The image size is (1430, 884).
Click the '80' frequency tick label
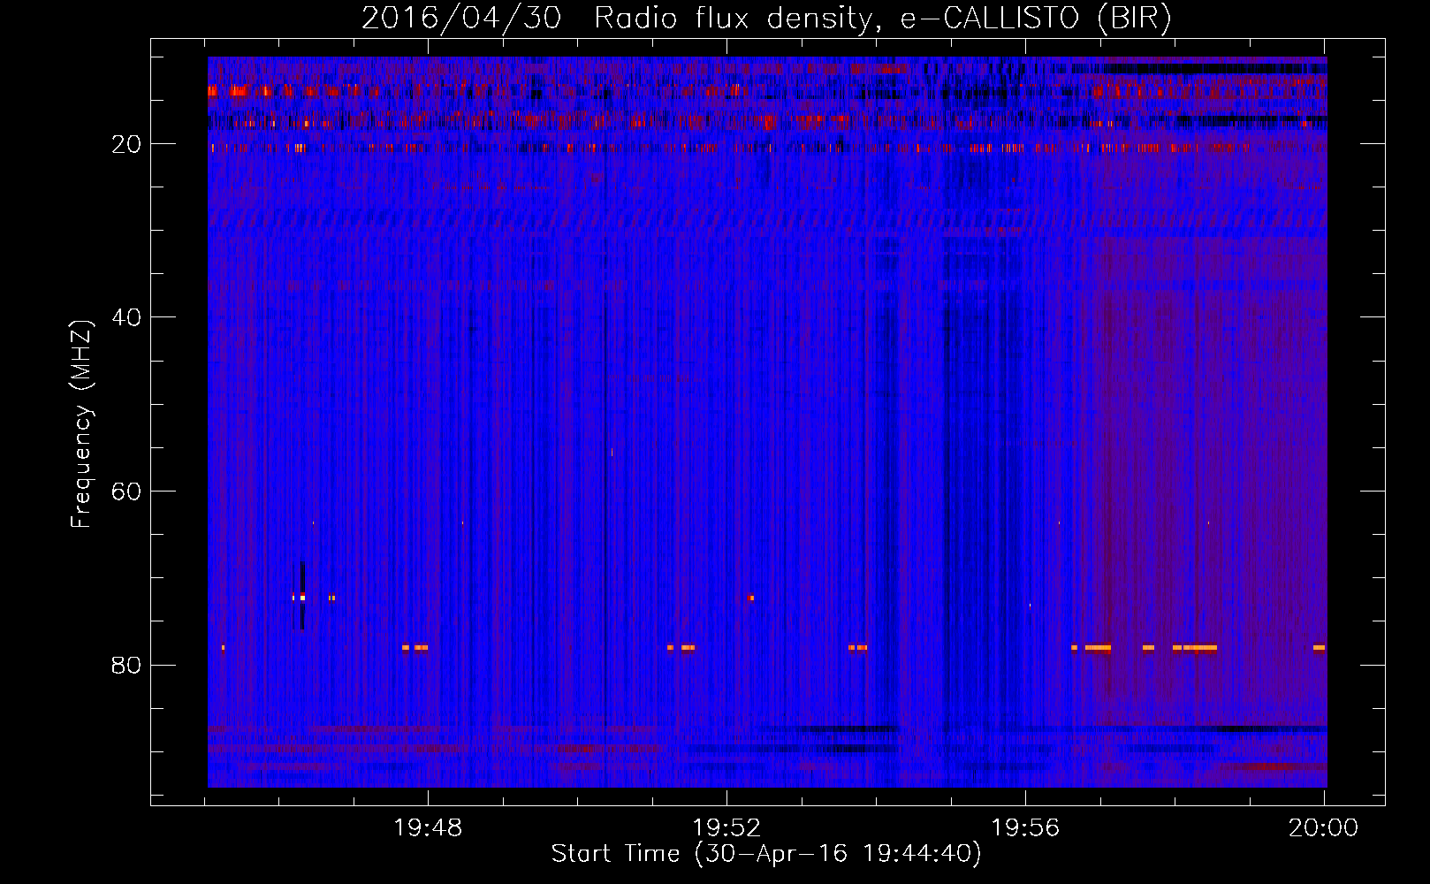coord(126,666)
